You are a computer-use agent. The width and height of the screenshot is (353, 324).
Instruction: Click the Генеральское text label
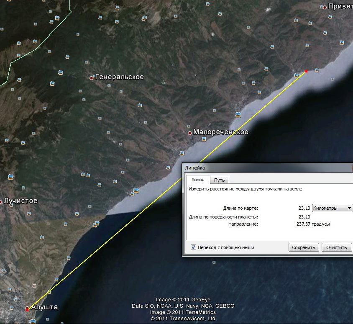coord(120,77)
